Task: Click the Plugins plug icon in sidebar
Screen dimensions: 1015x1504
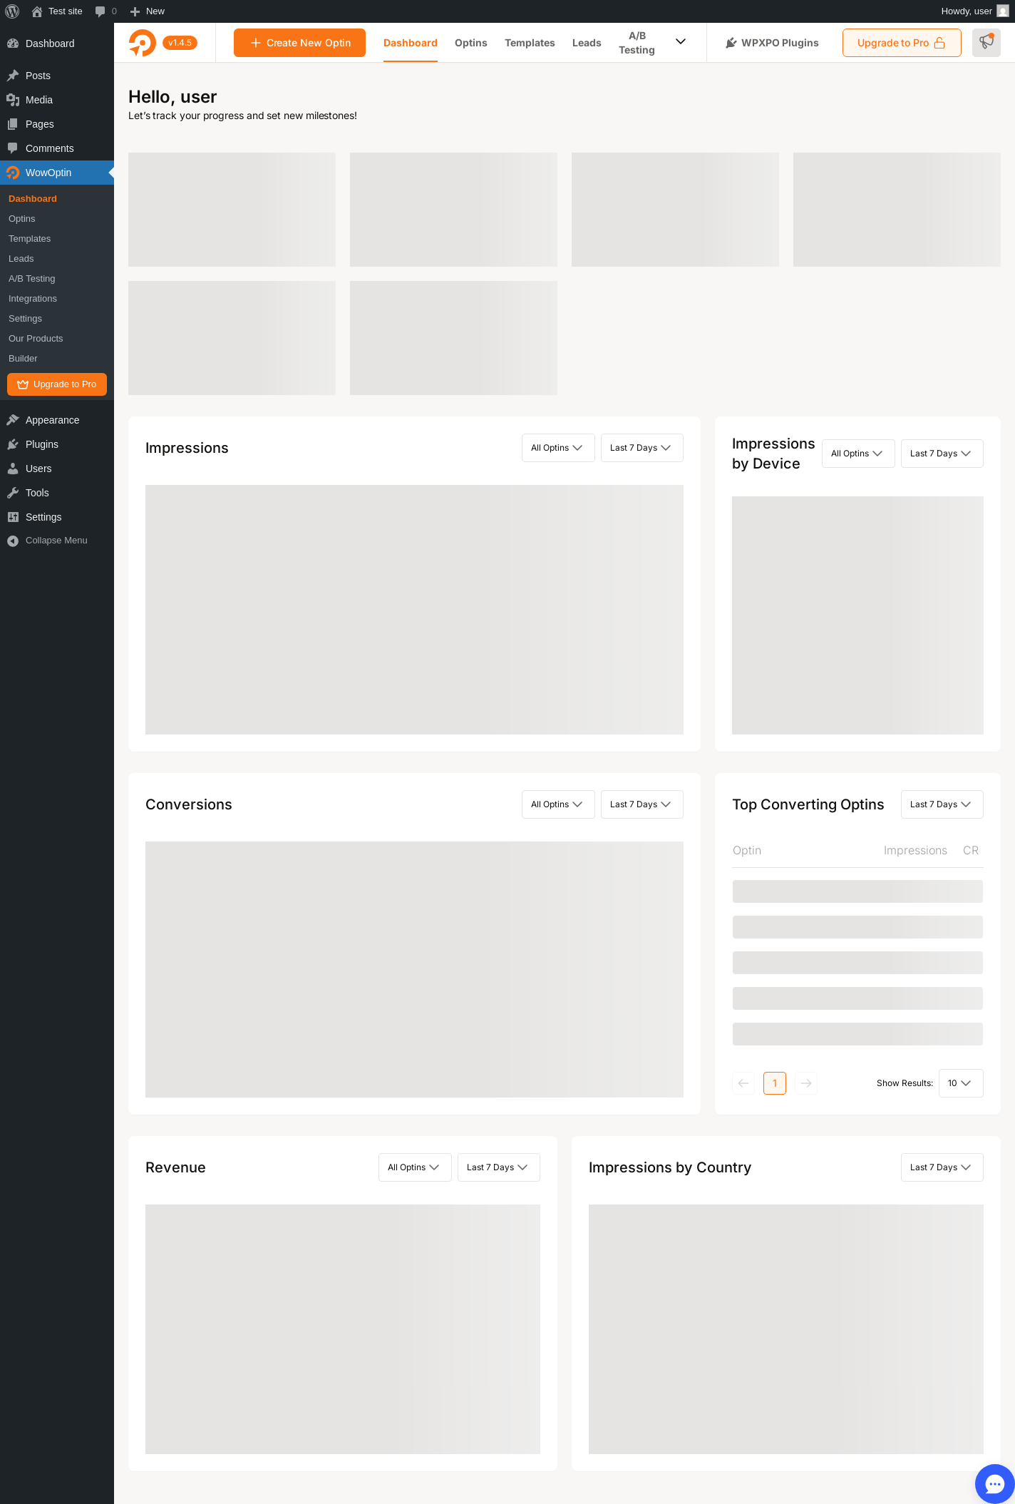Action: point(13,444)
